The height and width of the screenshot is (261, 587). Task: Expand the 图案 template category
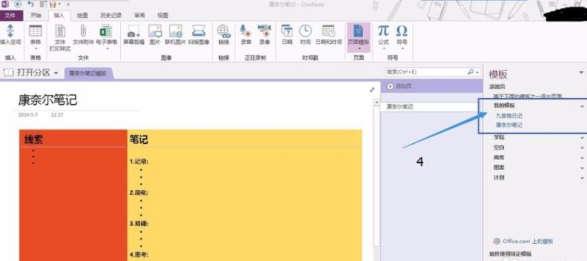[x=582, y=168]
